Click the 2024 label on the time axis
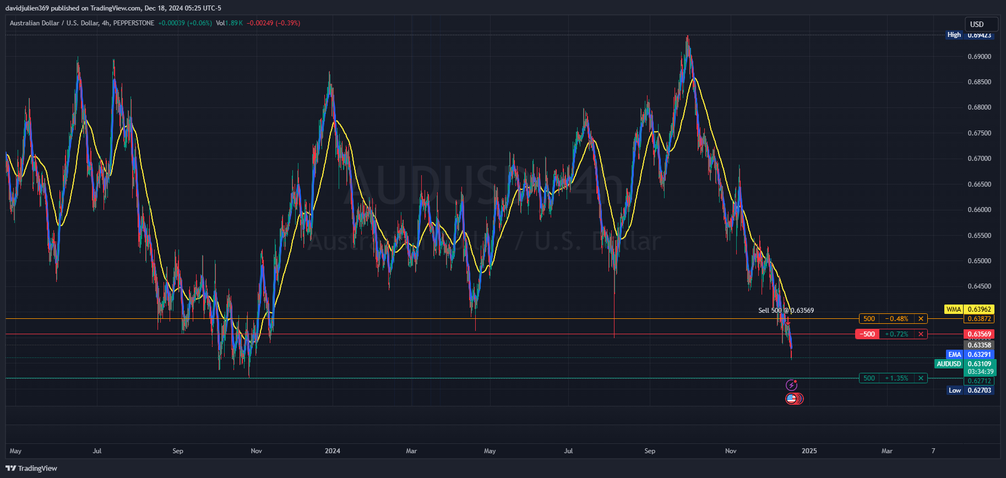The width and height of the screenshot is (1006, 478). coord(333,451)
